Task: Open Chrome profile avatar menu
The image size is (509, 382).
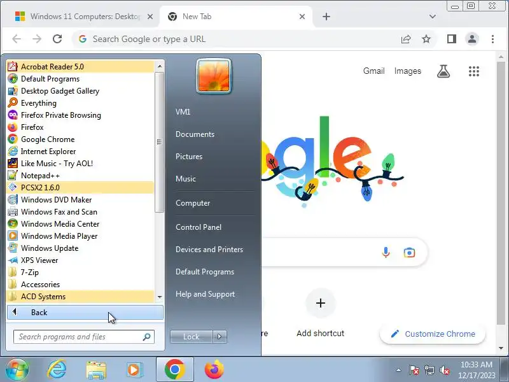Action: (472, 39)
